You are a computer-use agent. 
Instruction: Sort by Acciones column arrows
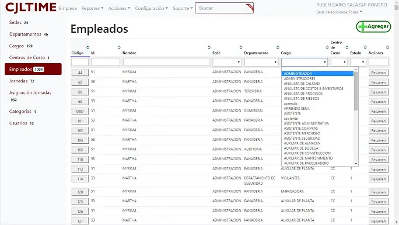pyautogui.click(x=387, y=47)
